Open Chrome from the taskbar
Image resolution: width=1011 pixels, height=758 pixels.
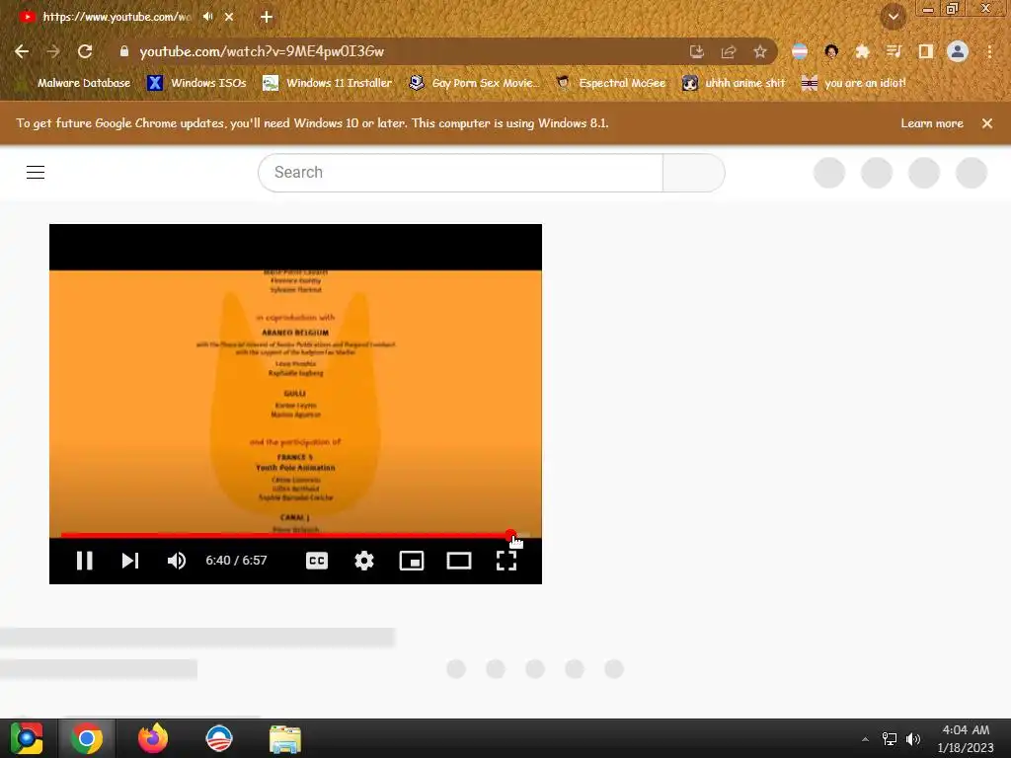click(87, 738)
